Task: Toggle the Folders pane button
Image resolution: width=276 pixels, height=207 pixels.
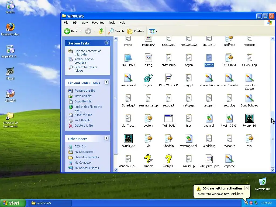Action: (x=136, y=31)
